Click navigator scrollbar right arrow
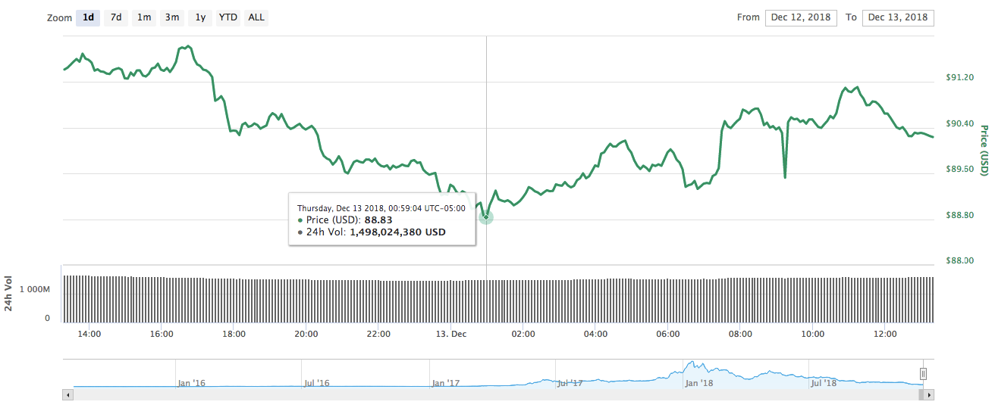Image resolution: width=995 pixels, height=408 pixels. pos(929,394)
